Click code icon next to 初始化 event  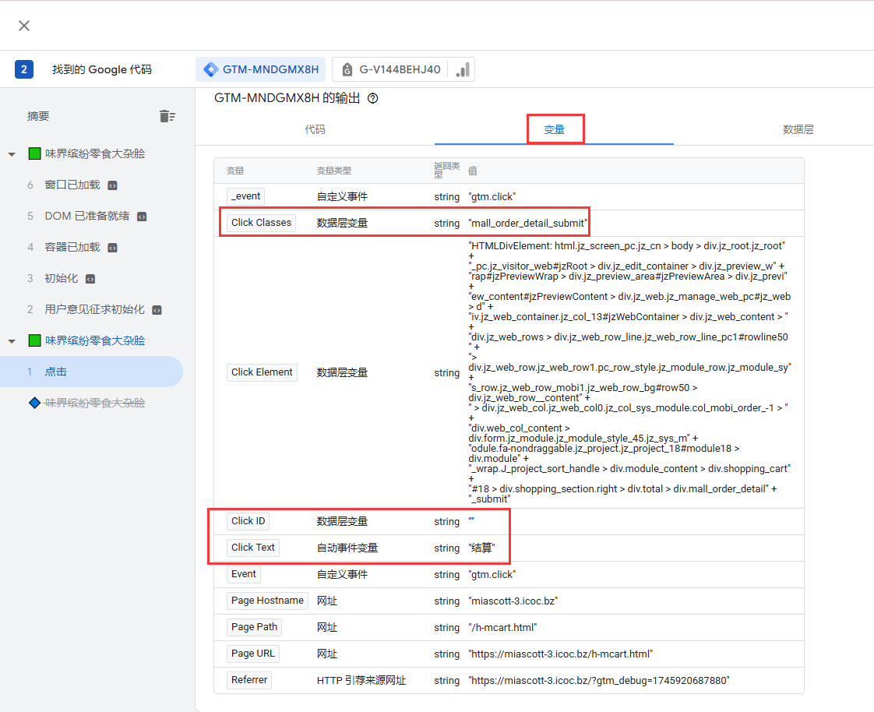[x=90, y=279]
